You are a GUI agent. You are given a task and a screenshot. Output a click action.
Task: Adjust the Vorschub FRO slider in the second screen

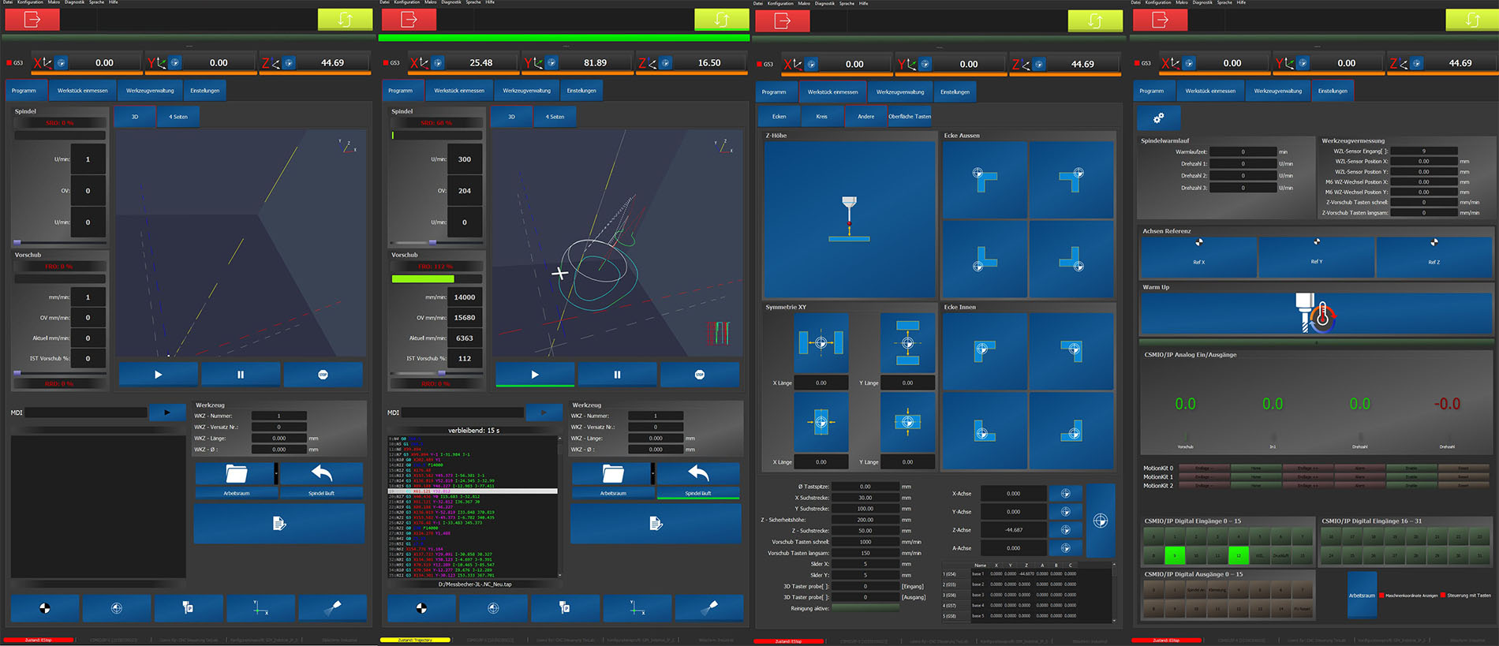click(x=442, y=372)
